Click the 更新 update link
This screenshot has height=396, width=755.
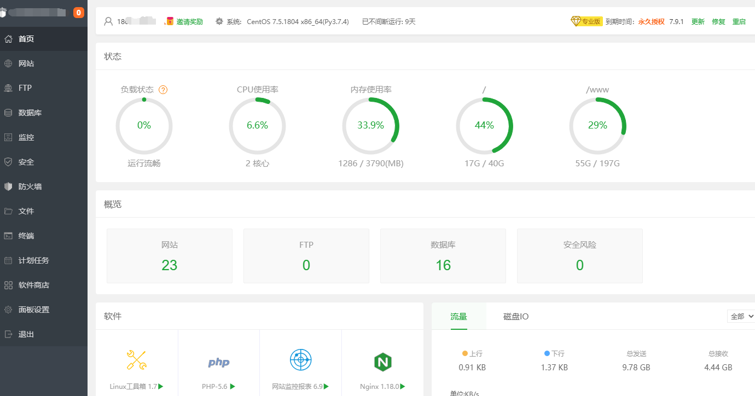click(x=698, y=21)
